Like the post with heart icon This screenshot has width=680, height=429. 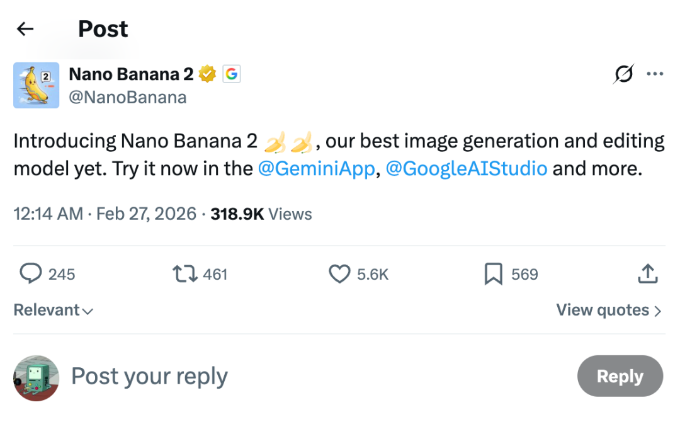339,274
